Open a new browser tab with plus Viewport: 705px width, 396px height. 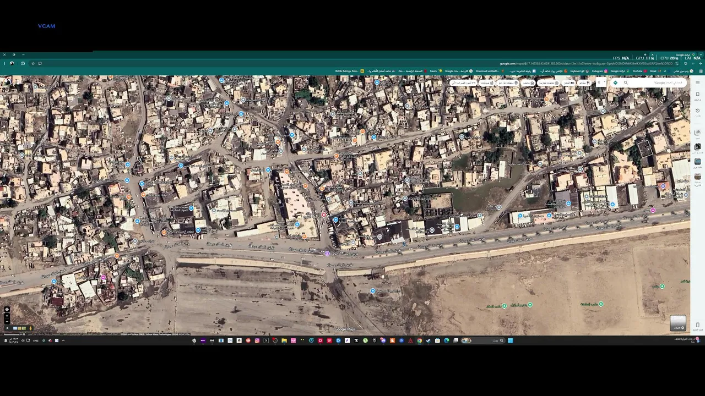[645, 54]
